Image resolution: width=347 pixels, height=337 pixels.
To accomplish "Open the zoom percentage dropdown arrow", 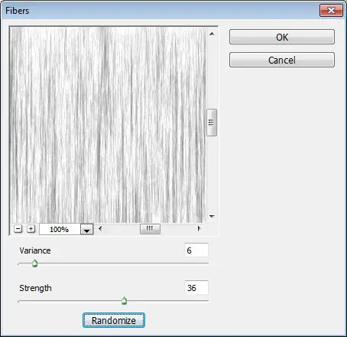I will pos(86,229).
